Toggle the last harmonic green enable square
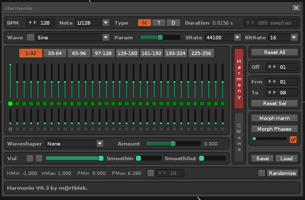Image resolution: width=305 pixels, height=200 pixels. (223, 104)
